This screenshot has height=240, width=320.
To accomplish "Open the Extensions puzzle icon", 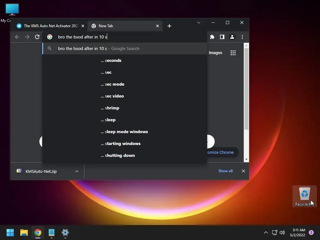I will click(212, 37).
